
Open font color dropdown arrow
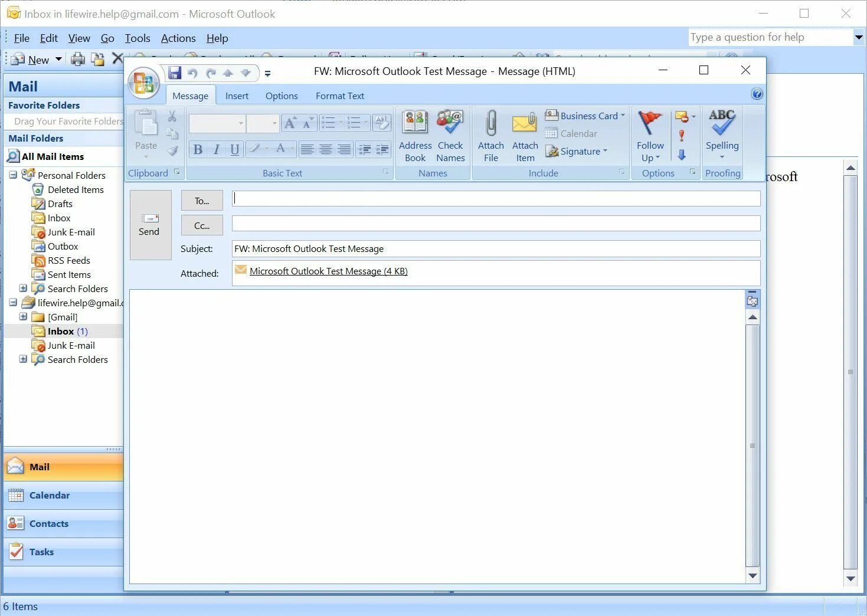(292, 149)
